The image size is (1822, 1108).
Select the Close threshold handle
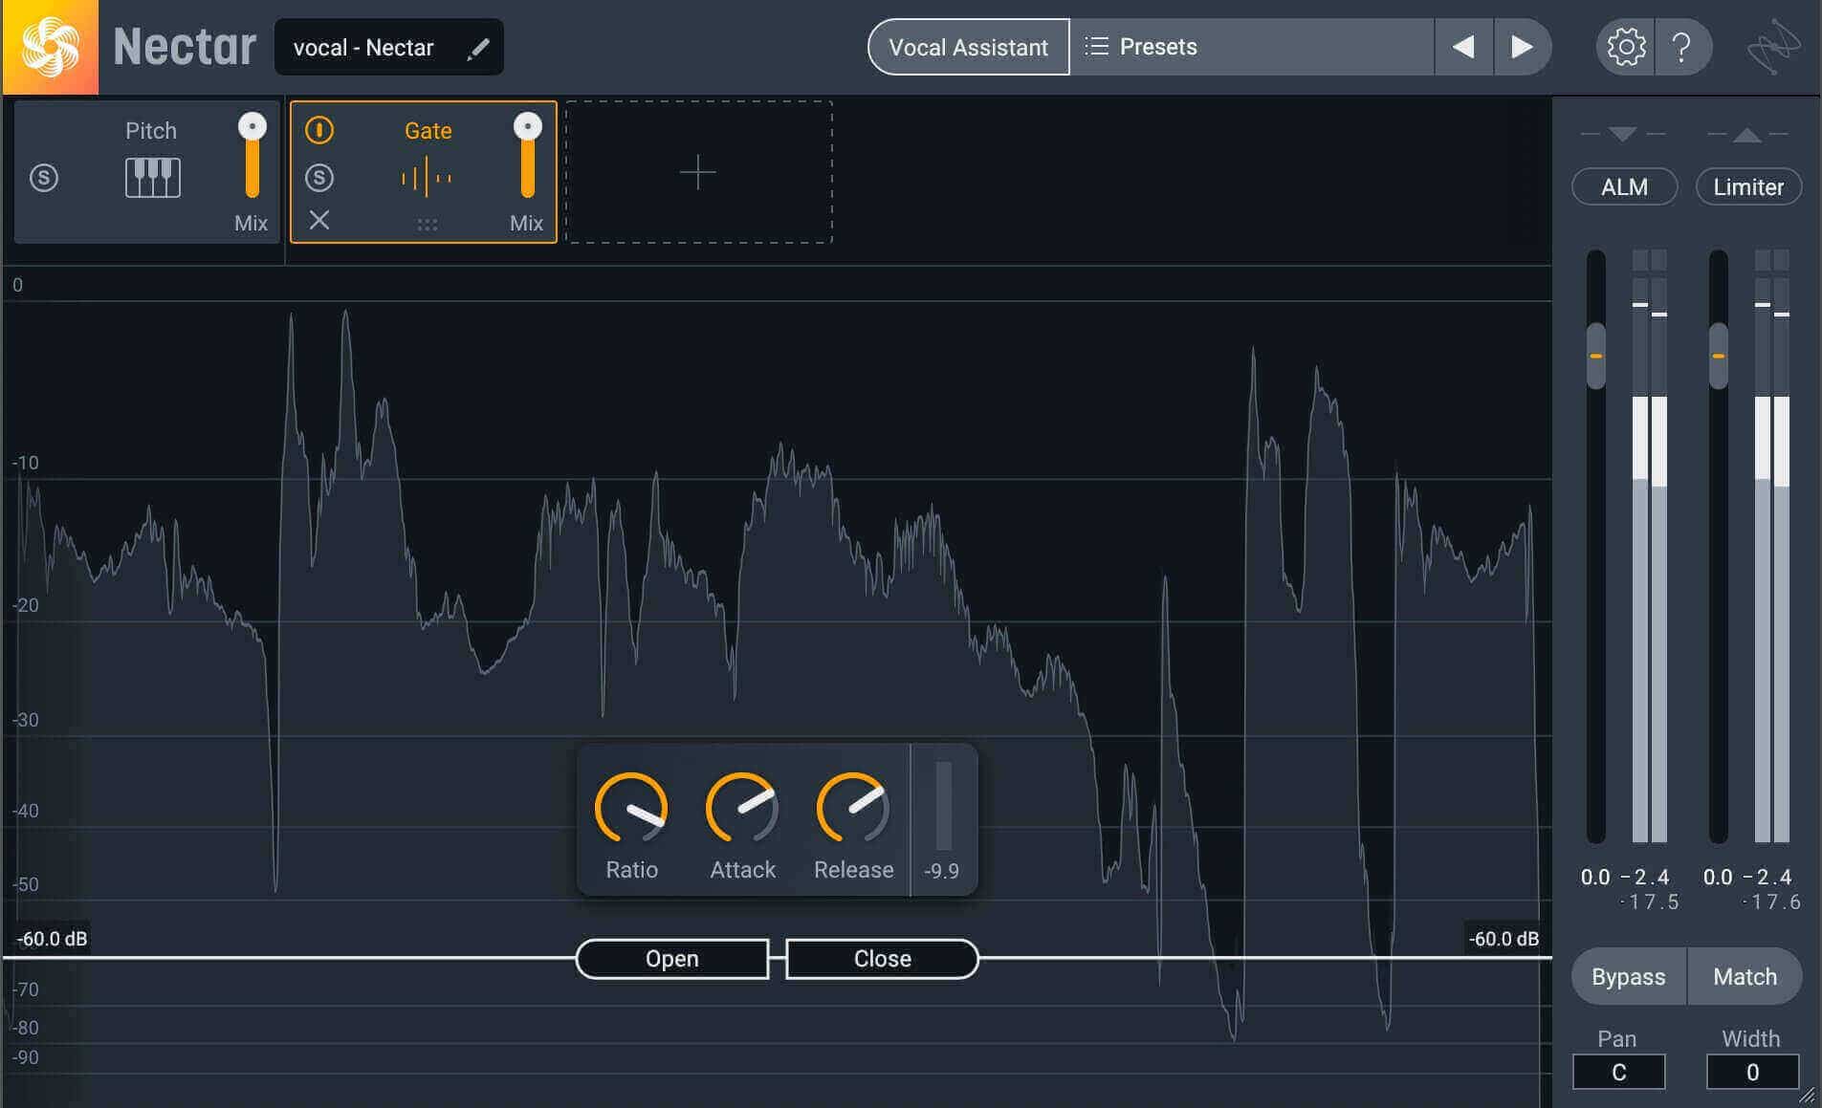pyautogui.click(x=882, y=959)
